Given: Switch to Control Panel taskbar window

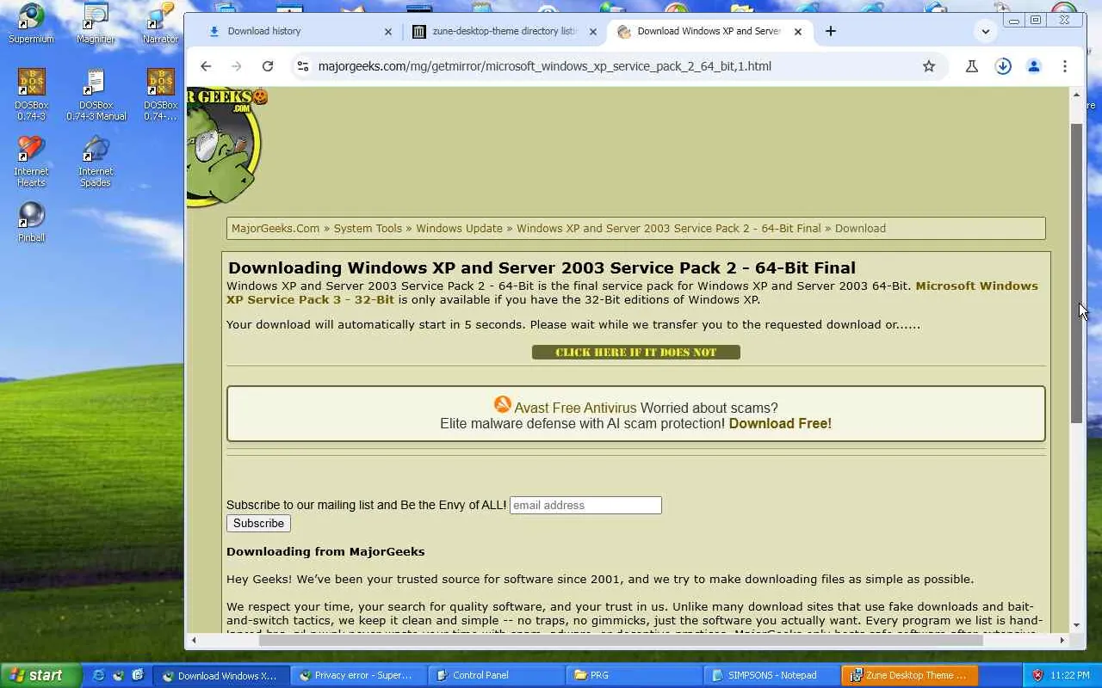Looking at the screenshot, I should [x=496, y=675].
